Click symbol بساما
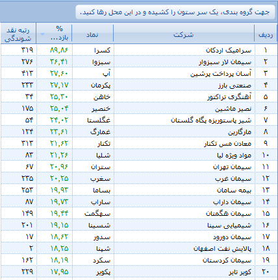 (101, 191)
